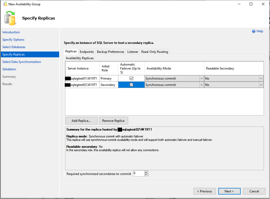Click the required synchronized secondaries number field
This screenshot has height=199, width=270.
138,174
